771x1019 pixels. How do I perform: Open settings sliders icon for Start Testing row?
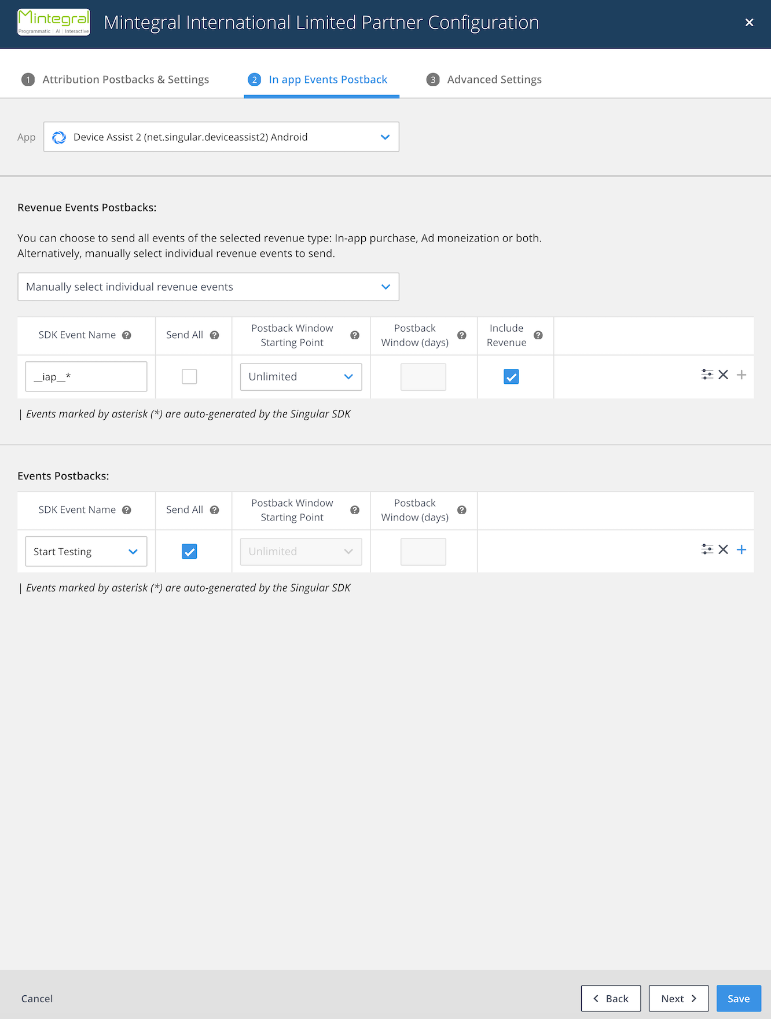click(x=707, y=549)
